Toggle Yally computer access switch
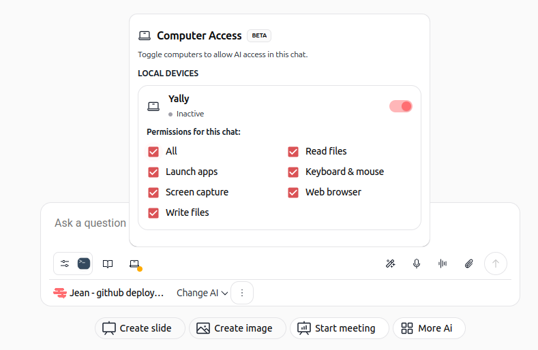 pyautogui.click(x=401, y=106)
